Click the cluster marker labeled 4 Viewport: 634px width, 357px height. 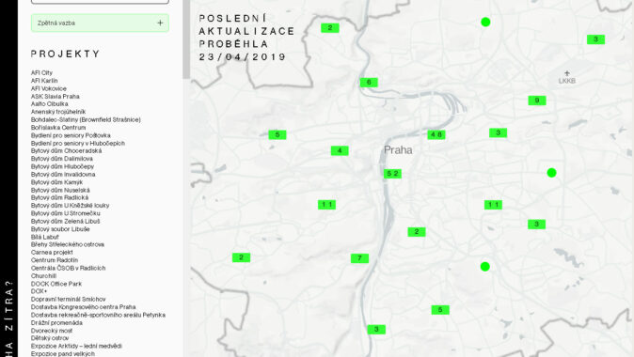coord(340,150)
